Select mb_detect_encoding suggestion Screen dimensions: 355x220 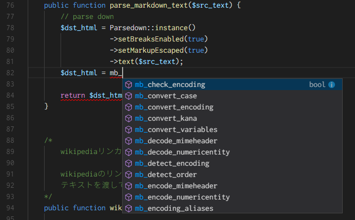click(232, 163)
